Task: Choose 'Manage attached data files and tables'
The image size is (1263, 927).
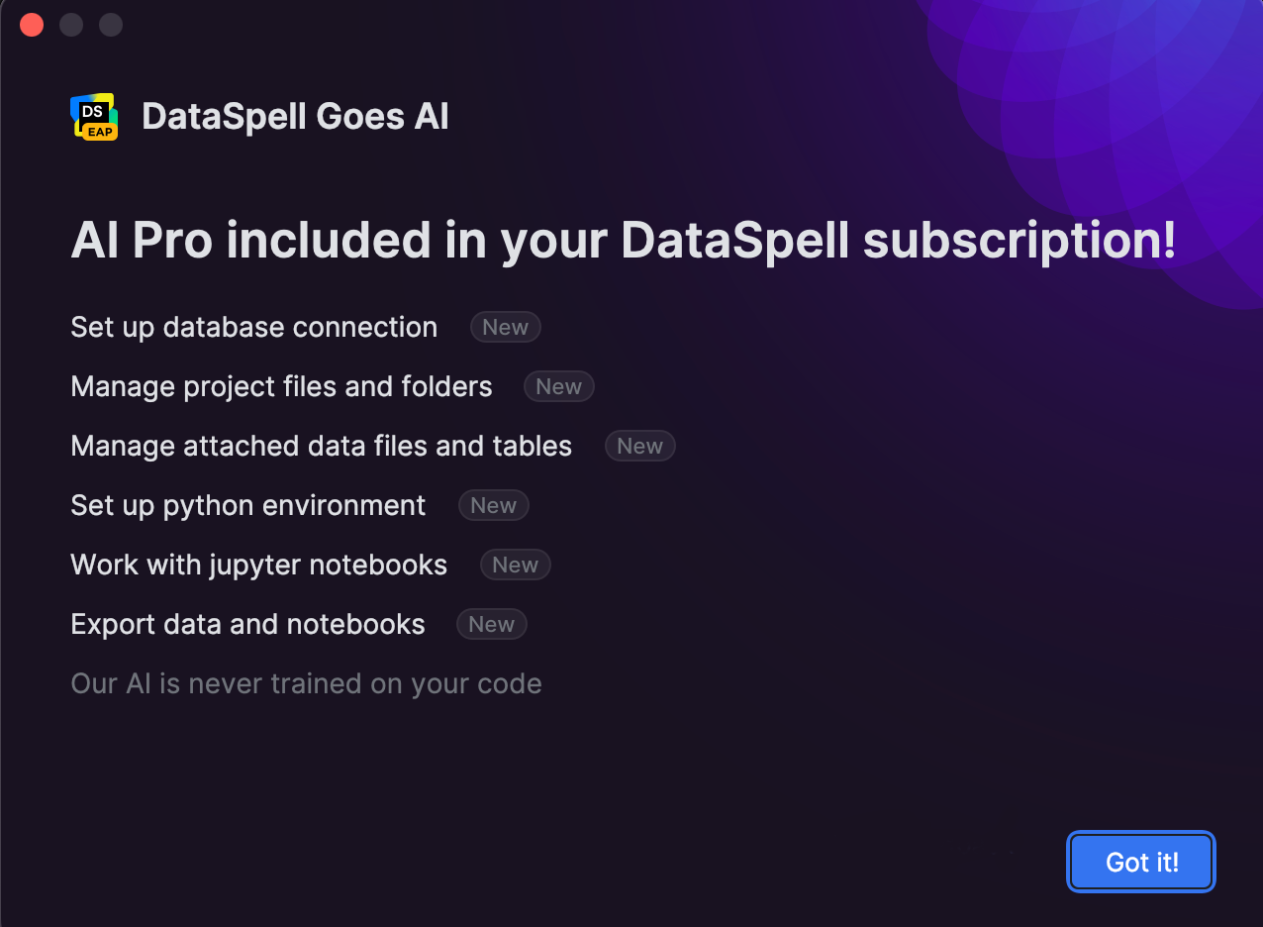Action: tap(321, 447)
